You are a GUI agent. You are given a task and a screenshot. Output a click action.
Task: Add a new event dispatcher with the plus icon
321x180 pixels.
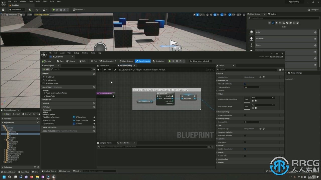point(94,127)
